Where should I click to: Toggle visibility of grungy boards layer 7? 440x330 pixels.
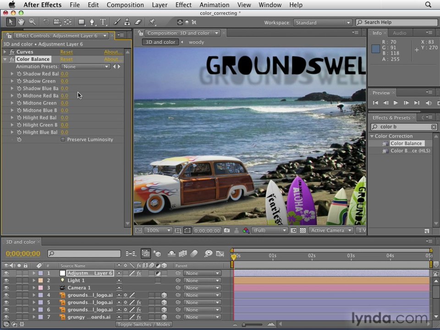(x=6, y=317)
